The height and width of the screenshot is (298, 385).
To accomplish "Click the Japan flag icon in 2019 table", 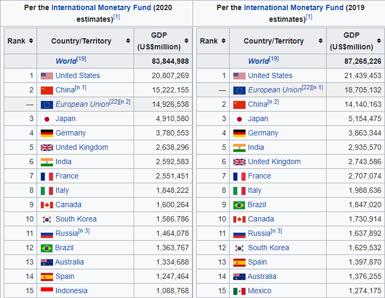I will tap(239, 119).
